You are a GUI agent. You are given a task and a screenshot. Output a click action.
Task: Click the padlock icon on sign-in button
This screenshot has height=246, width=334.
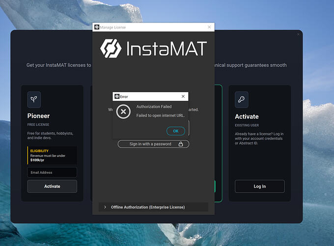181,144
